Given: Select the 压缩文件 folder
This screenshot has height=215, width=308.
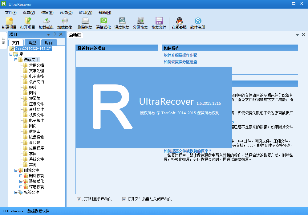Looking at the screenshot, I should tap(36, 104).
